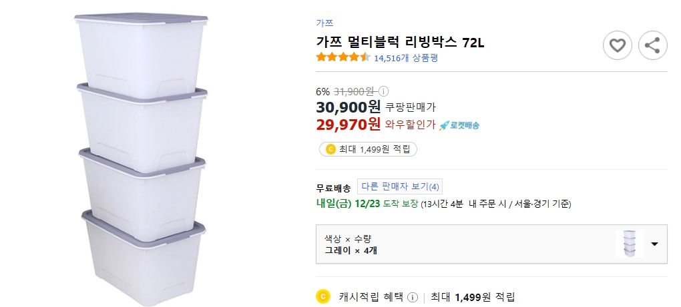Viewport: 681px width, 307px height.
Task: Click small thumbnail in the option selector
Action: click(x=629, y=244)
